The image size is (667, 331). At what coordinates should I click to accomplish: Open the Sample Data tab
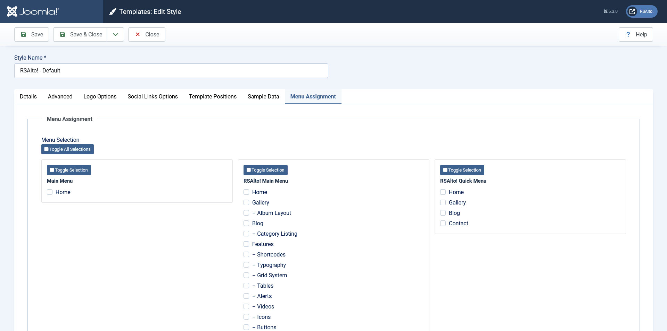click(263, 96)
